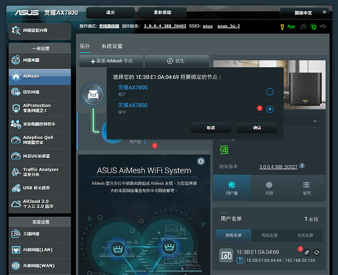338x275 pixels.
Task: Open LAN (内部网络) settings
Action: (40, 250)
